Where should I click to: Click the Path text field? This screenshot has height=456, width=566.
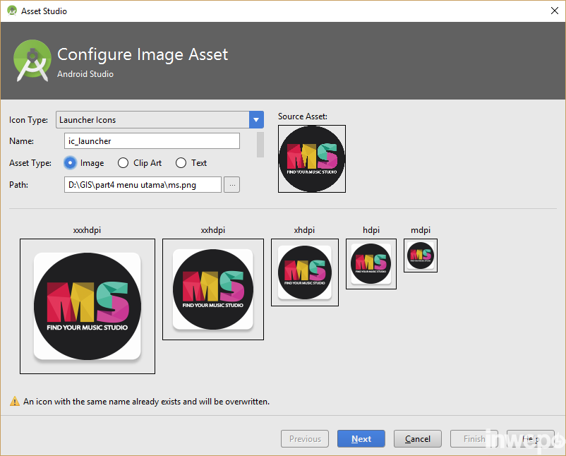pyautogui.click(x=143, y=184)
